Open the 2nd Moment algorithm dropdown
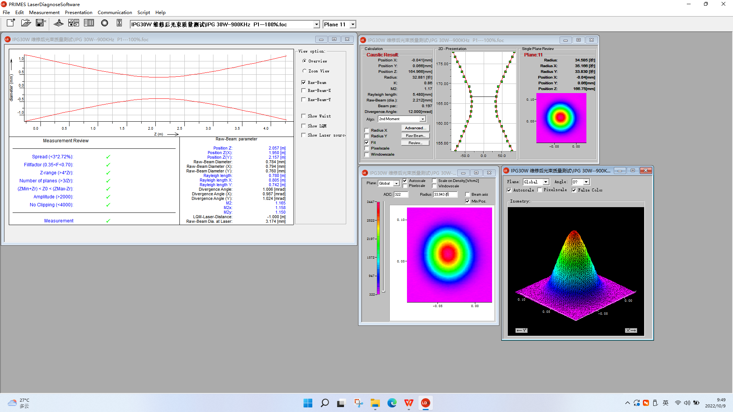733x412 pixels. pyautogui.click(x=422, y=119)
